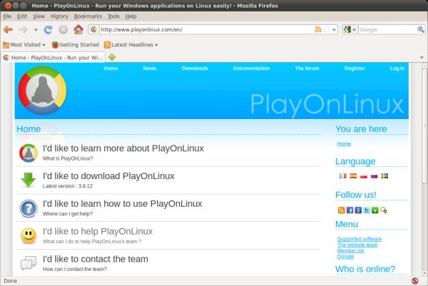Screen dimensions: 428x286
Task: Open the Downloads page from navigation
Action: (x=195, y=68)
